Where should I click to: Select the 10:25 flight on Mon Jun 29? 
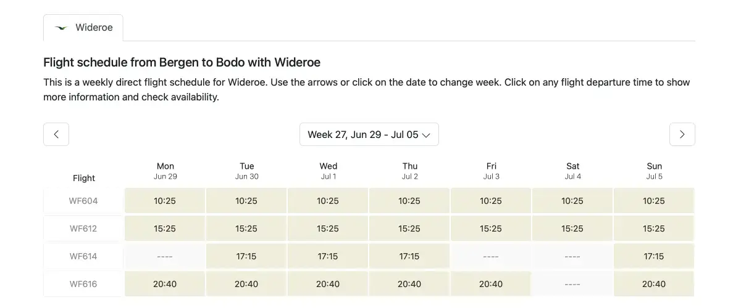click(165, 201)
